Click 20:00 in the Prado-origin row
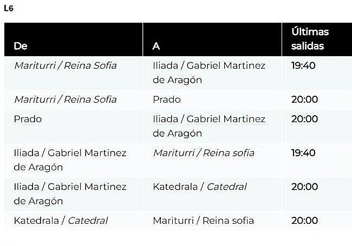352x246 pixels. [x=304, y=119]
